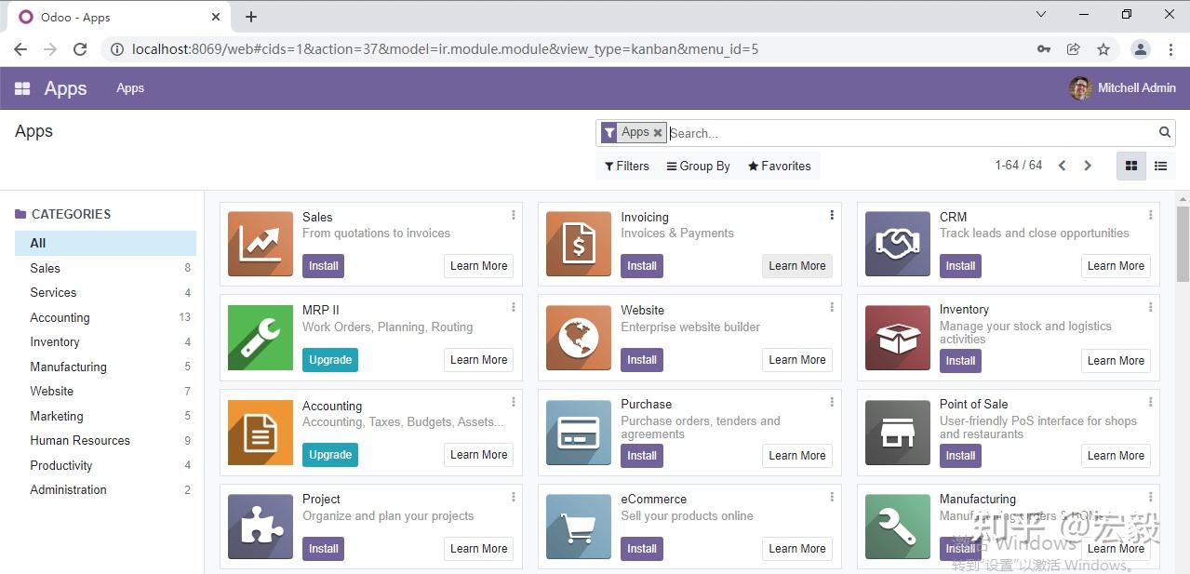1190x574 pixels.
Task: Select the MRP II wrench icon
Action: pyautogui.click(x=260, y=338)
